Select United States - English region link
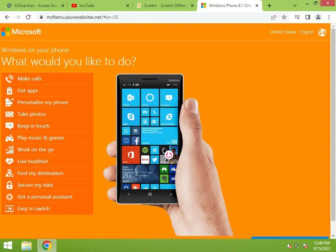This screenshot has height=252, width=336. tap(292, 32)
